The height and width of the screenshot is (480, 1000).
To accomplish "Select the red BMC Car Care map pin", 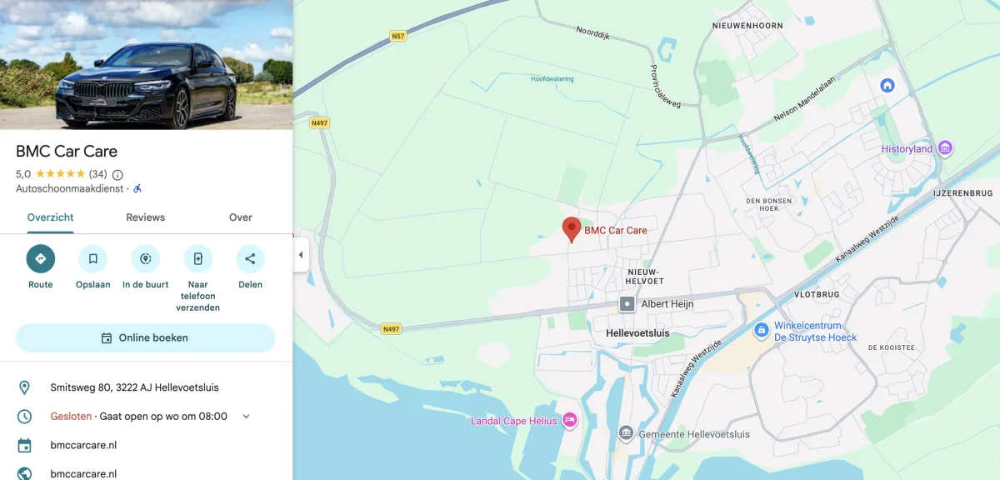I will (x=572, y=229).
